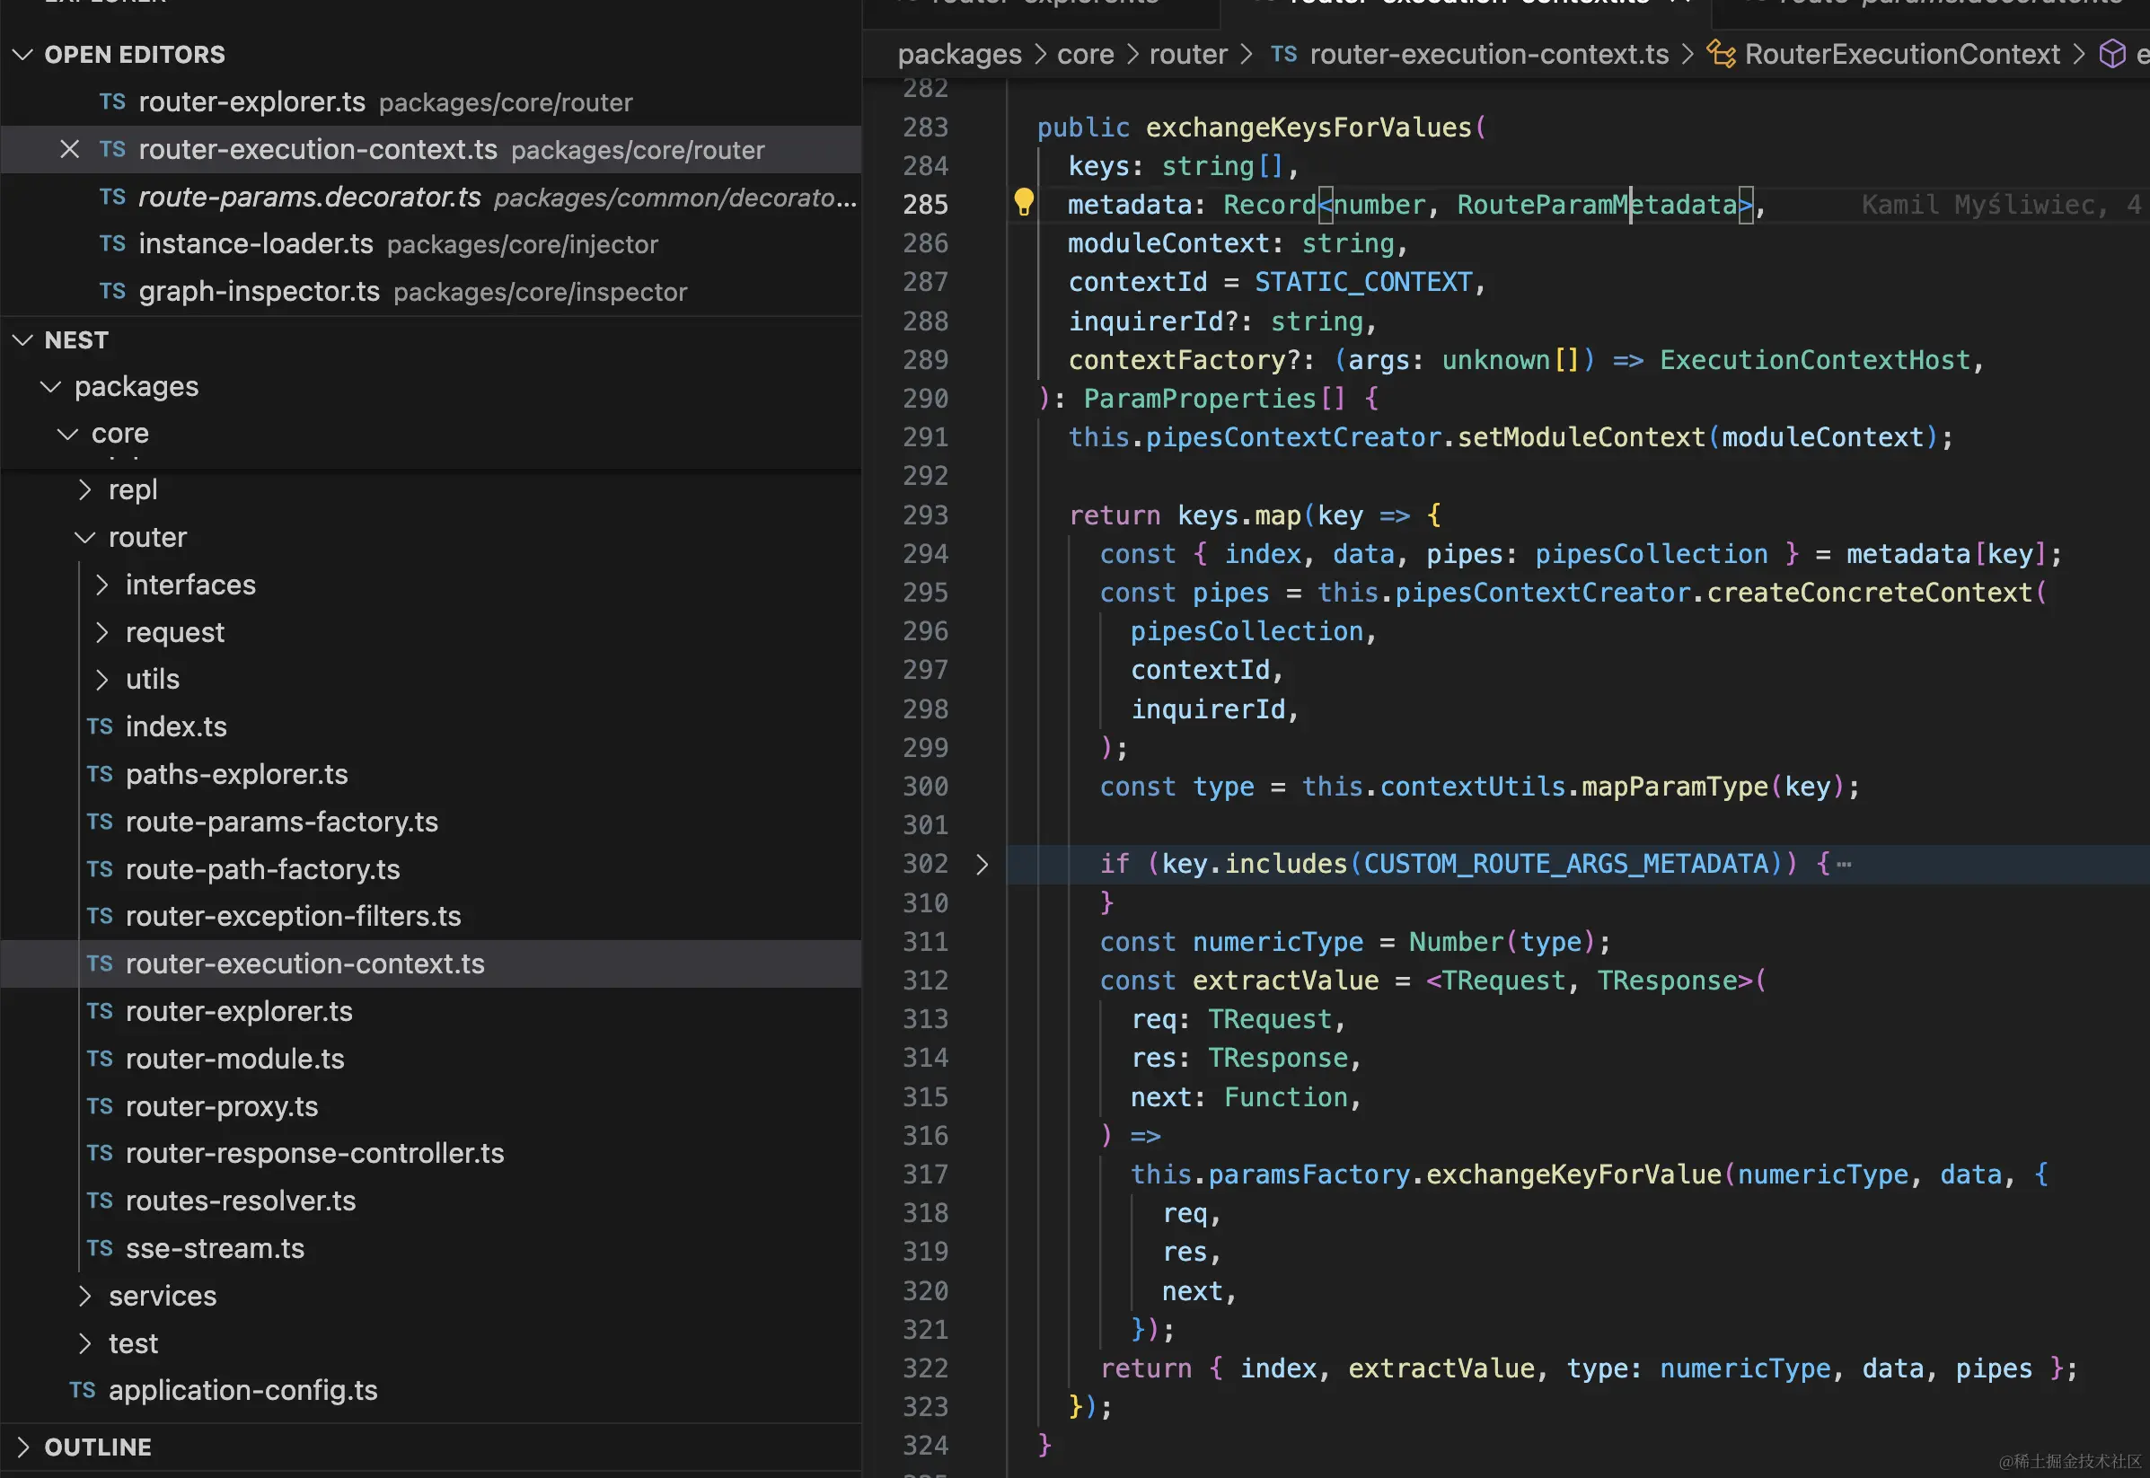Click line number 302 in gutter
Viewport: 2150px width, 1478px height.
[925, 863]
